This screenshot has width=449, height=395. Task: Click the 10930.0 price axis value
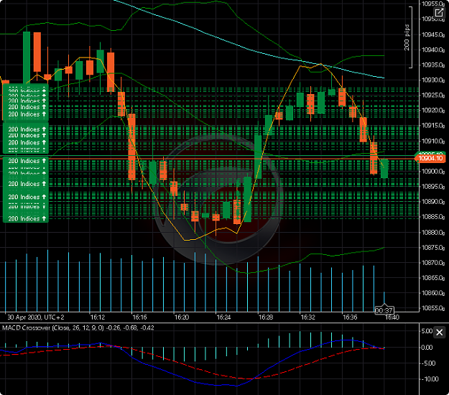click(x=433, y=80)
